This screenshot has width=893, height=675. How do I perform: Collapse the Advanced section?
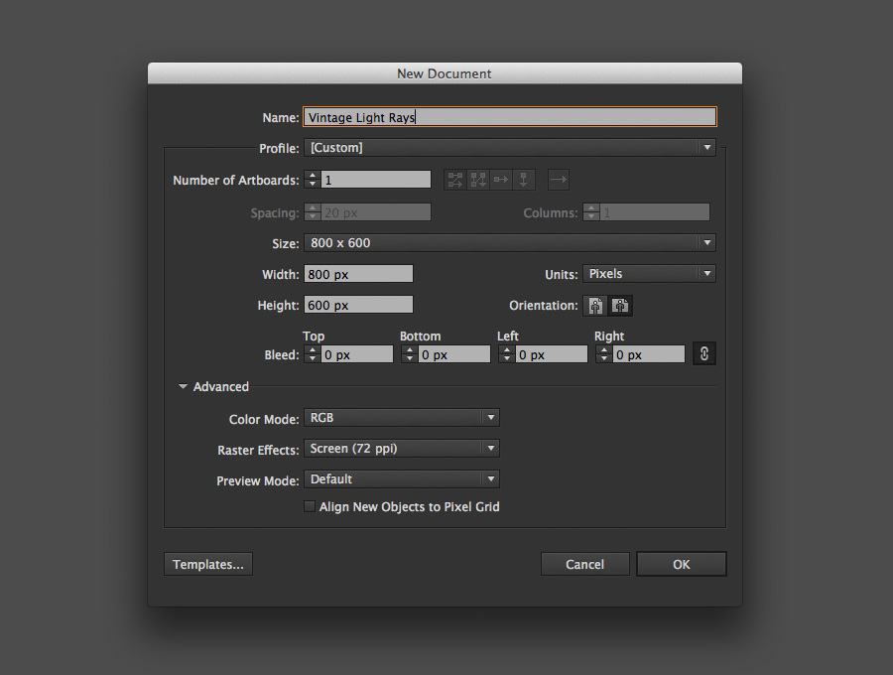pos(183,386)
